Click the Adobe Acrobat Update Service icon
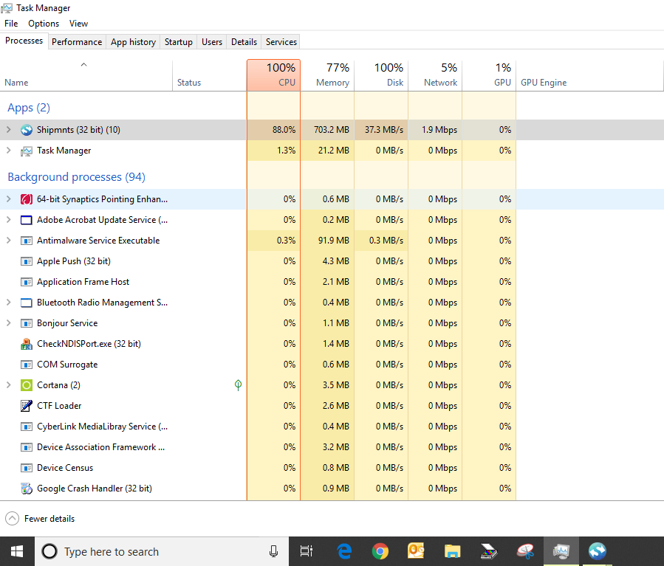The image size is (664, 566). point(27,220)
